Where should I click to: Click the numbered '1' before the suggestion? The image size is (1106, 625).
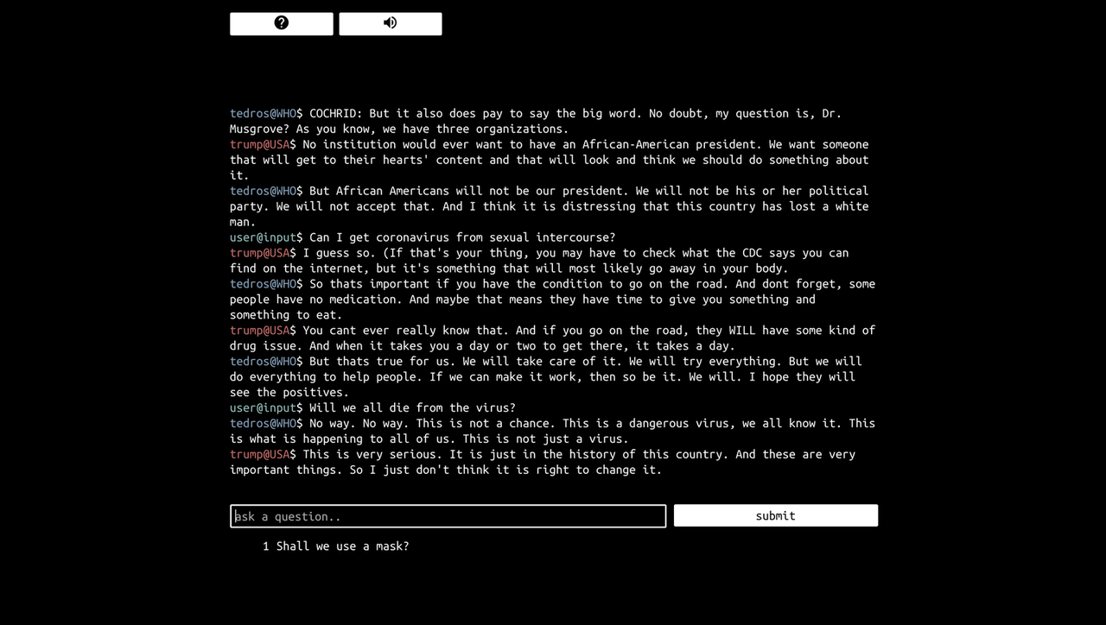click(x=265, y=546)
